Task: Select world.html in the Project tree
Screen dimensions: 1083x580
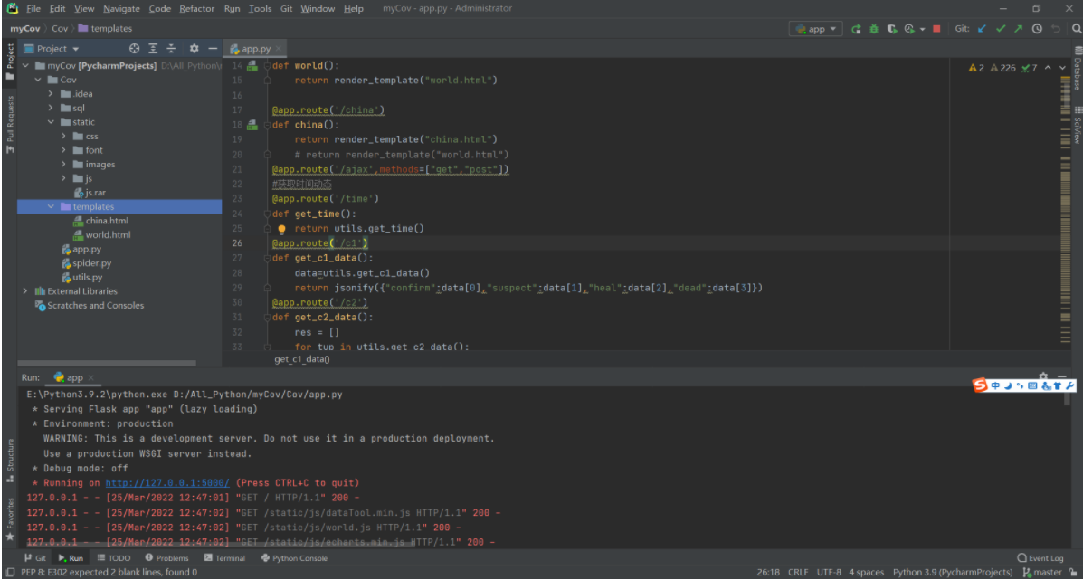Action: pos(106,233)
